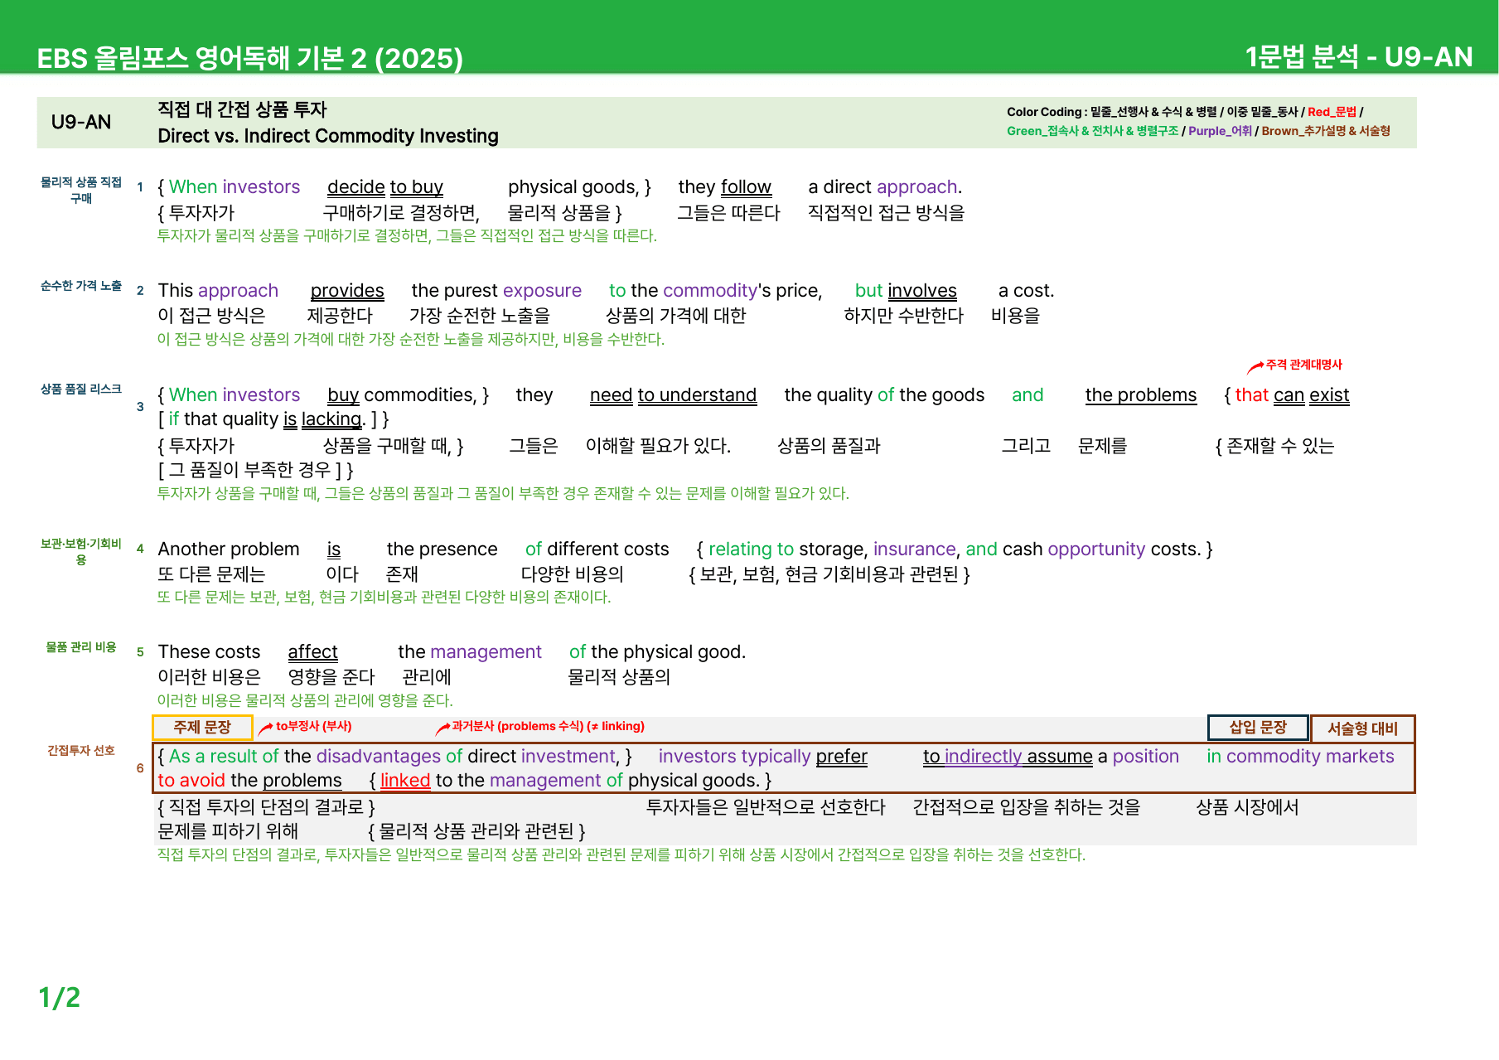This screenshot has height=1060, width=1499.
Task: Select the Korean gloss '이해할 필요가 있다.'
Action: tap(658, 446)
